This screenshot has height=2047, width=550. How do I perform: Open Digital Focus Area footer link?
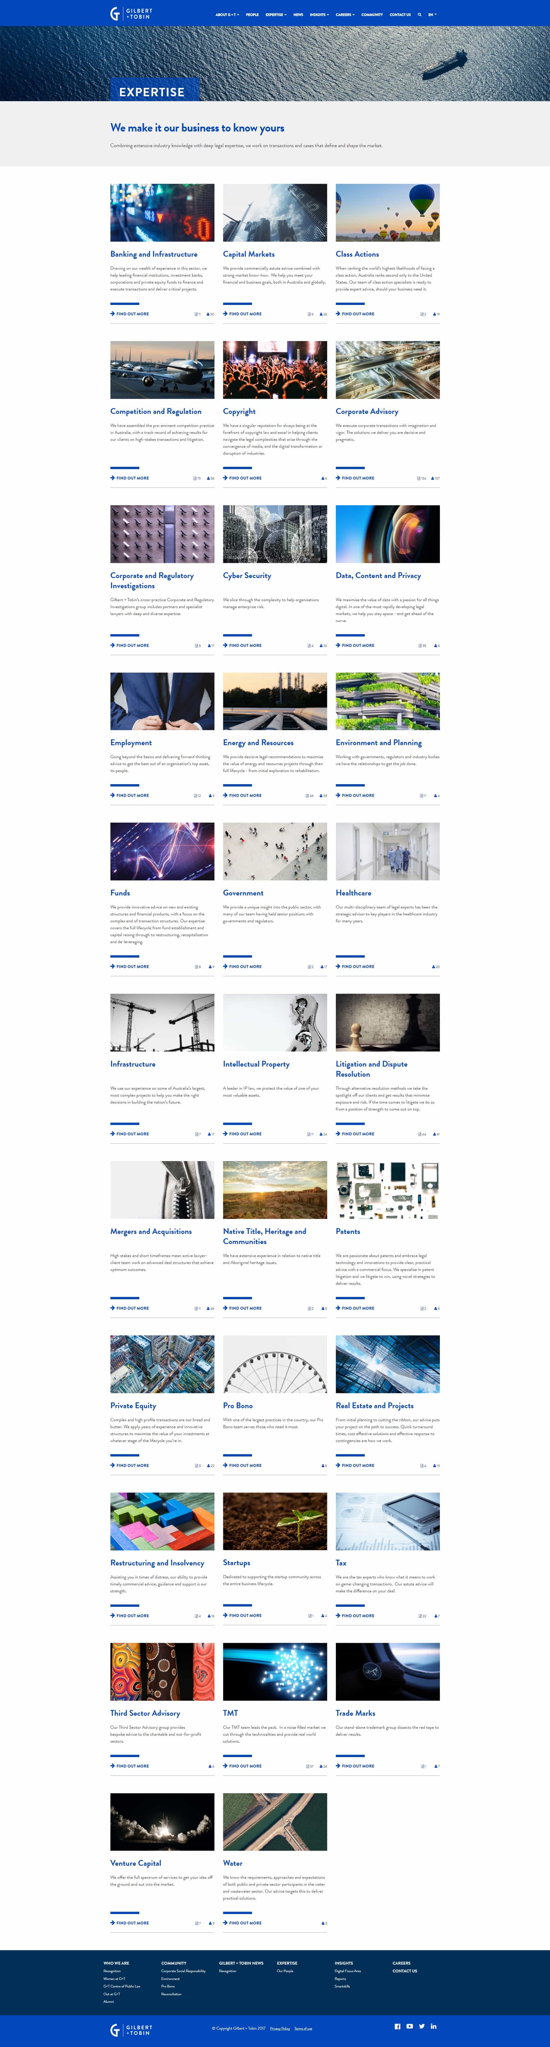tap(347, 1971)
